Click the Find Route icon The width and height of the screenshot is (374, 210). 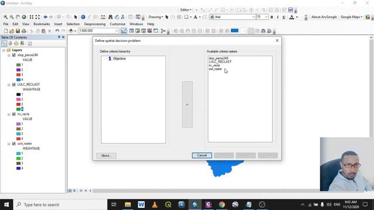point(117,17)
